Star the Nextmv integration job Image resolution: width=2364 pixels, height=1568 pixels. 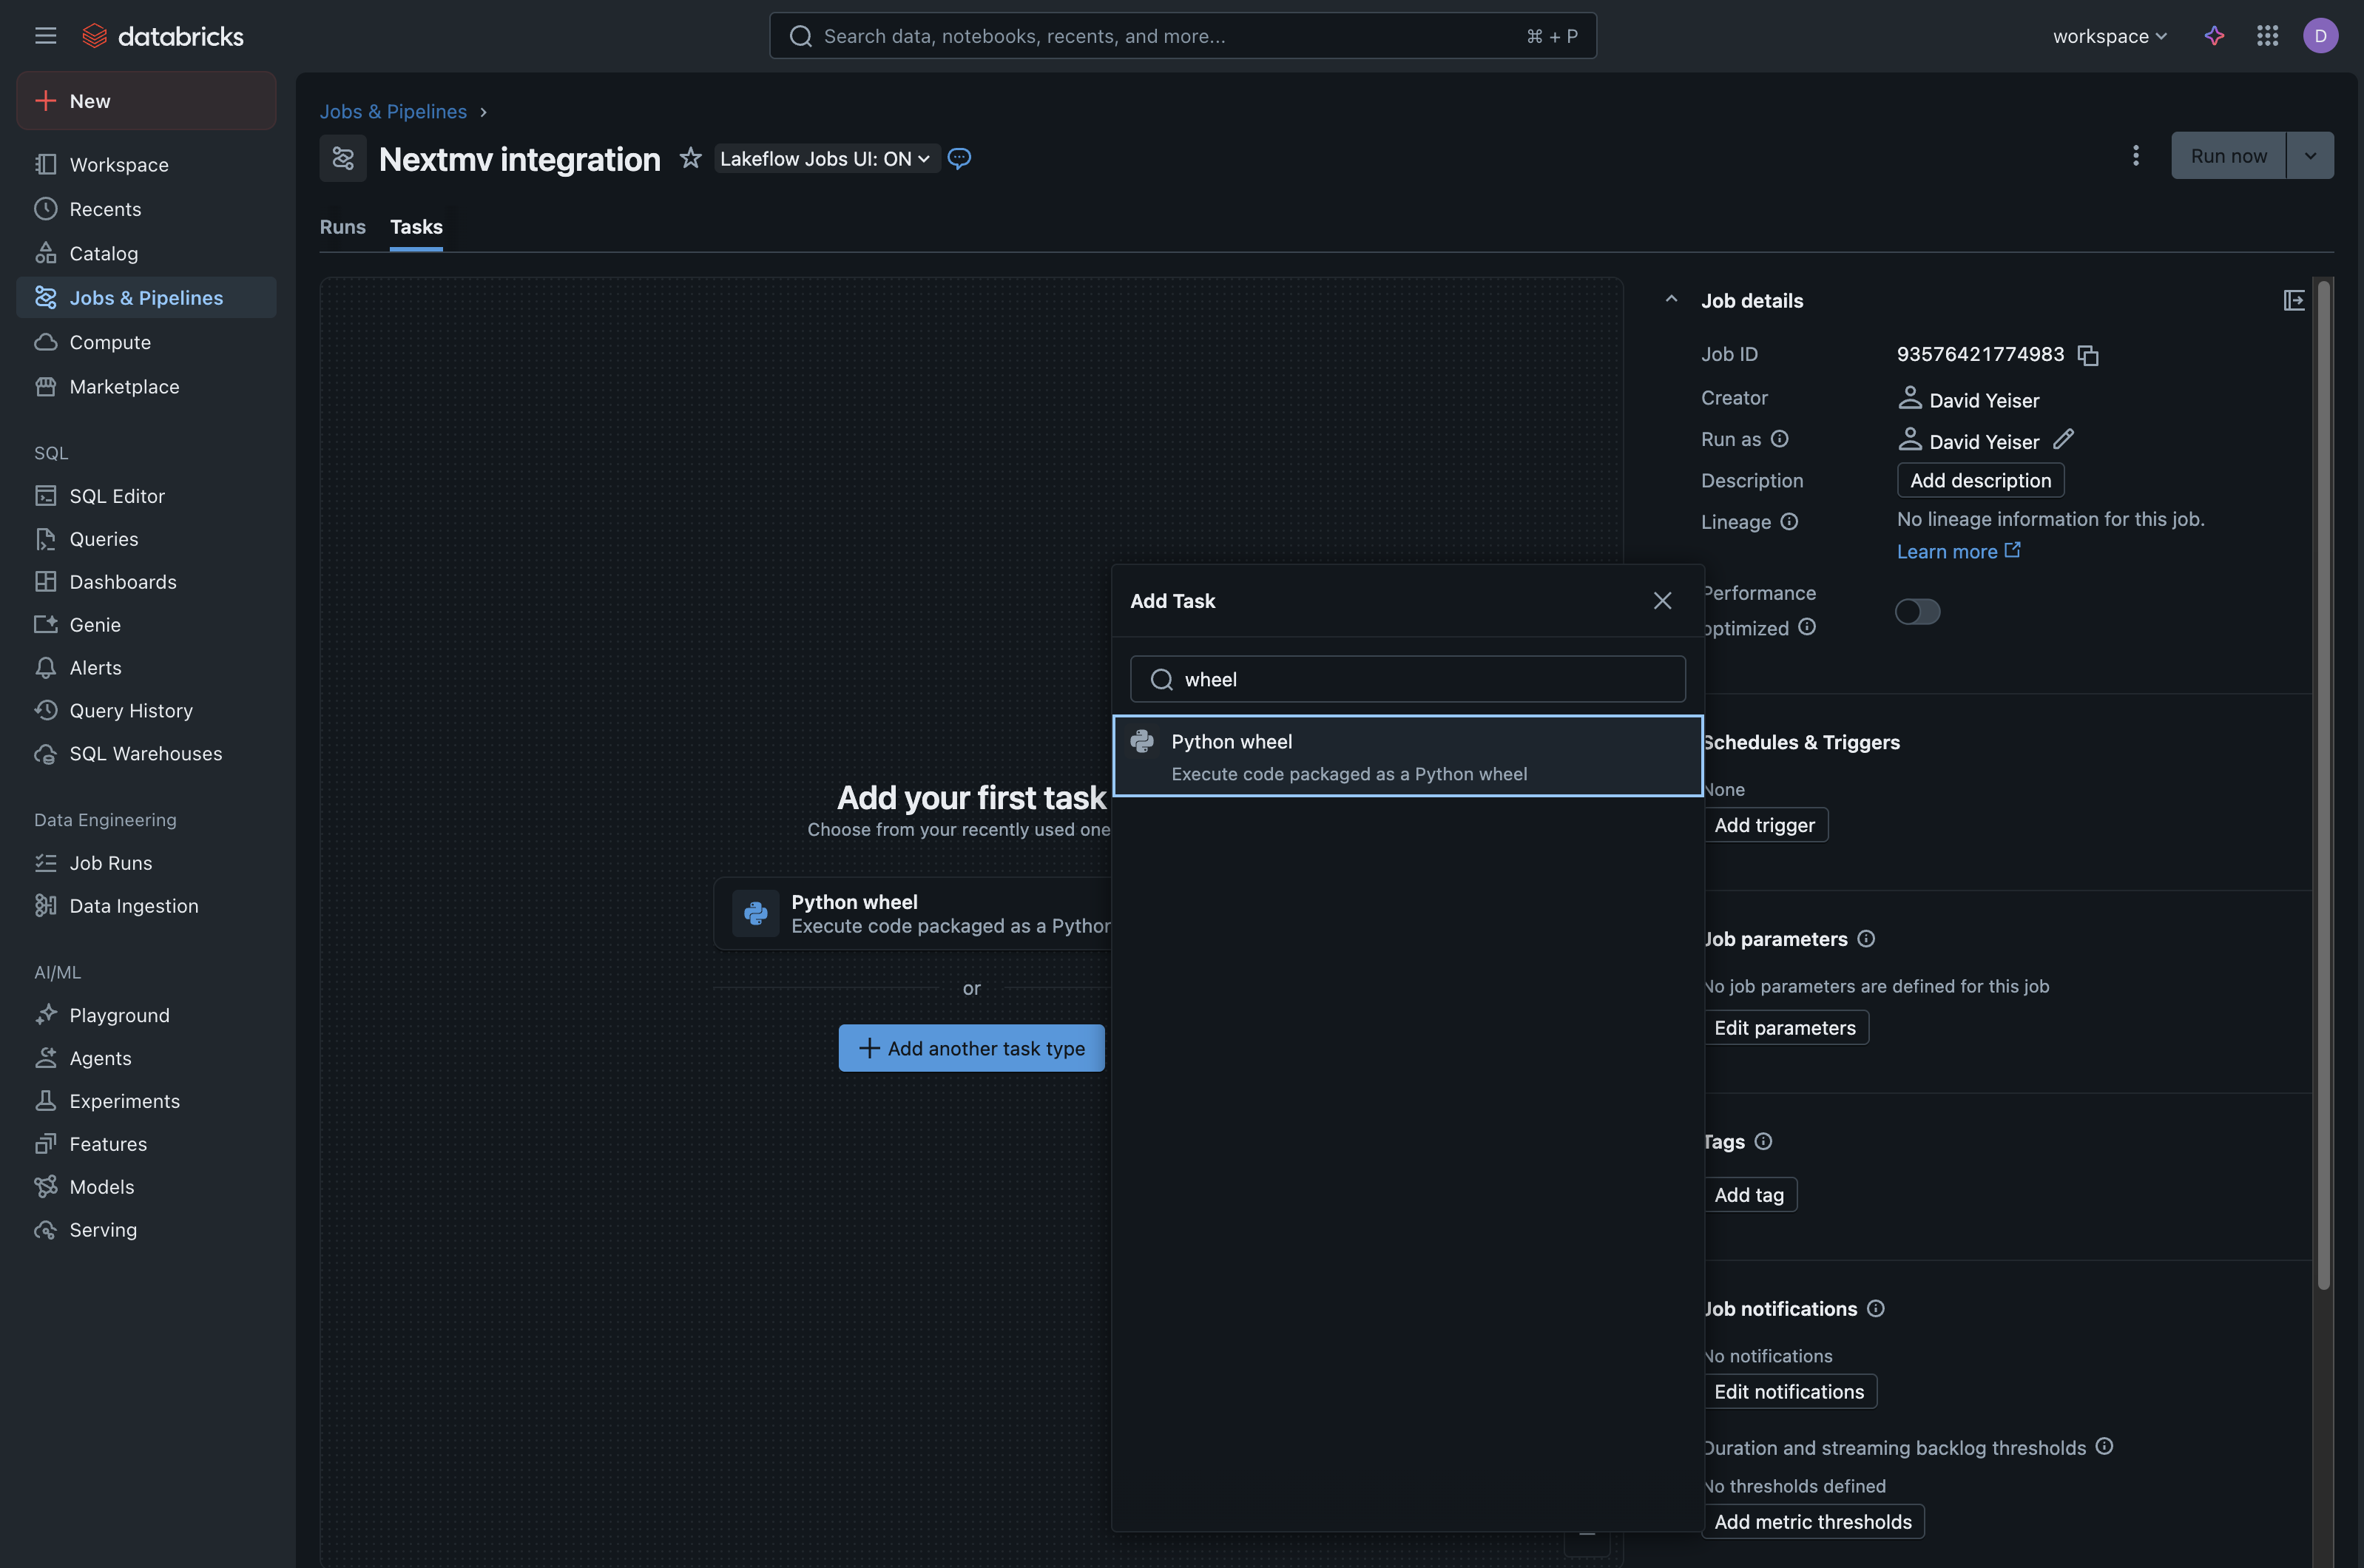tap(690, 158)
